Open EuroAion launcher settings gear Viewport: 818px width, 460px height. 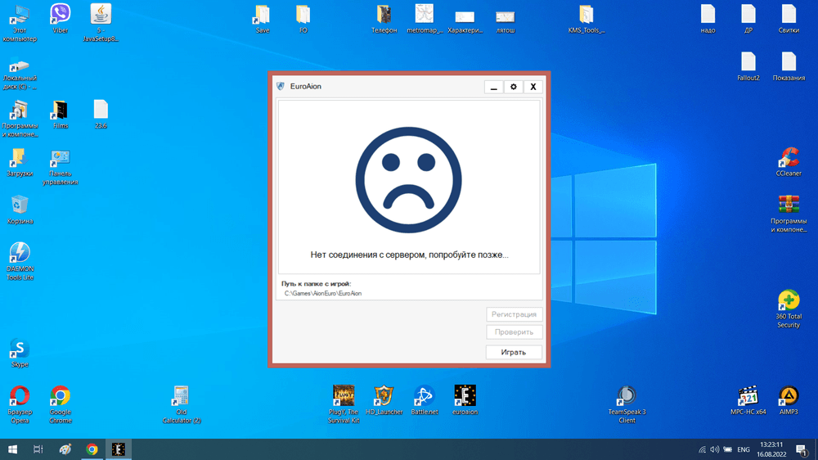514,87
